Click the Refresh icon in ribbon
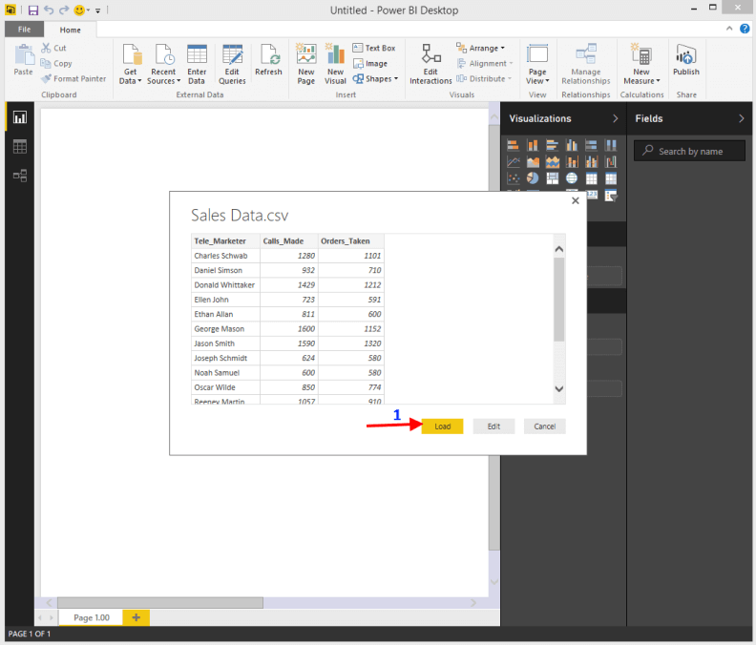This screenshot has width=756, height=645. pos(268,55)
